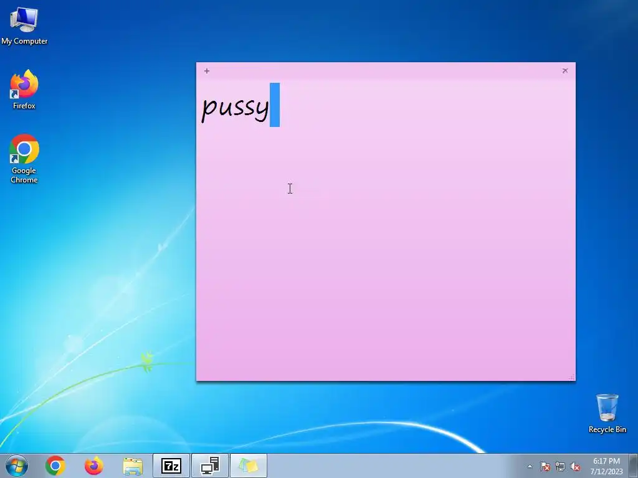Launch Firefox from the taskbar

[93, 466]
